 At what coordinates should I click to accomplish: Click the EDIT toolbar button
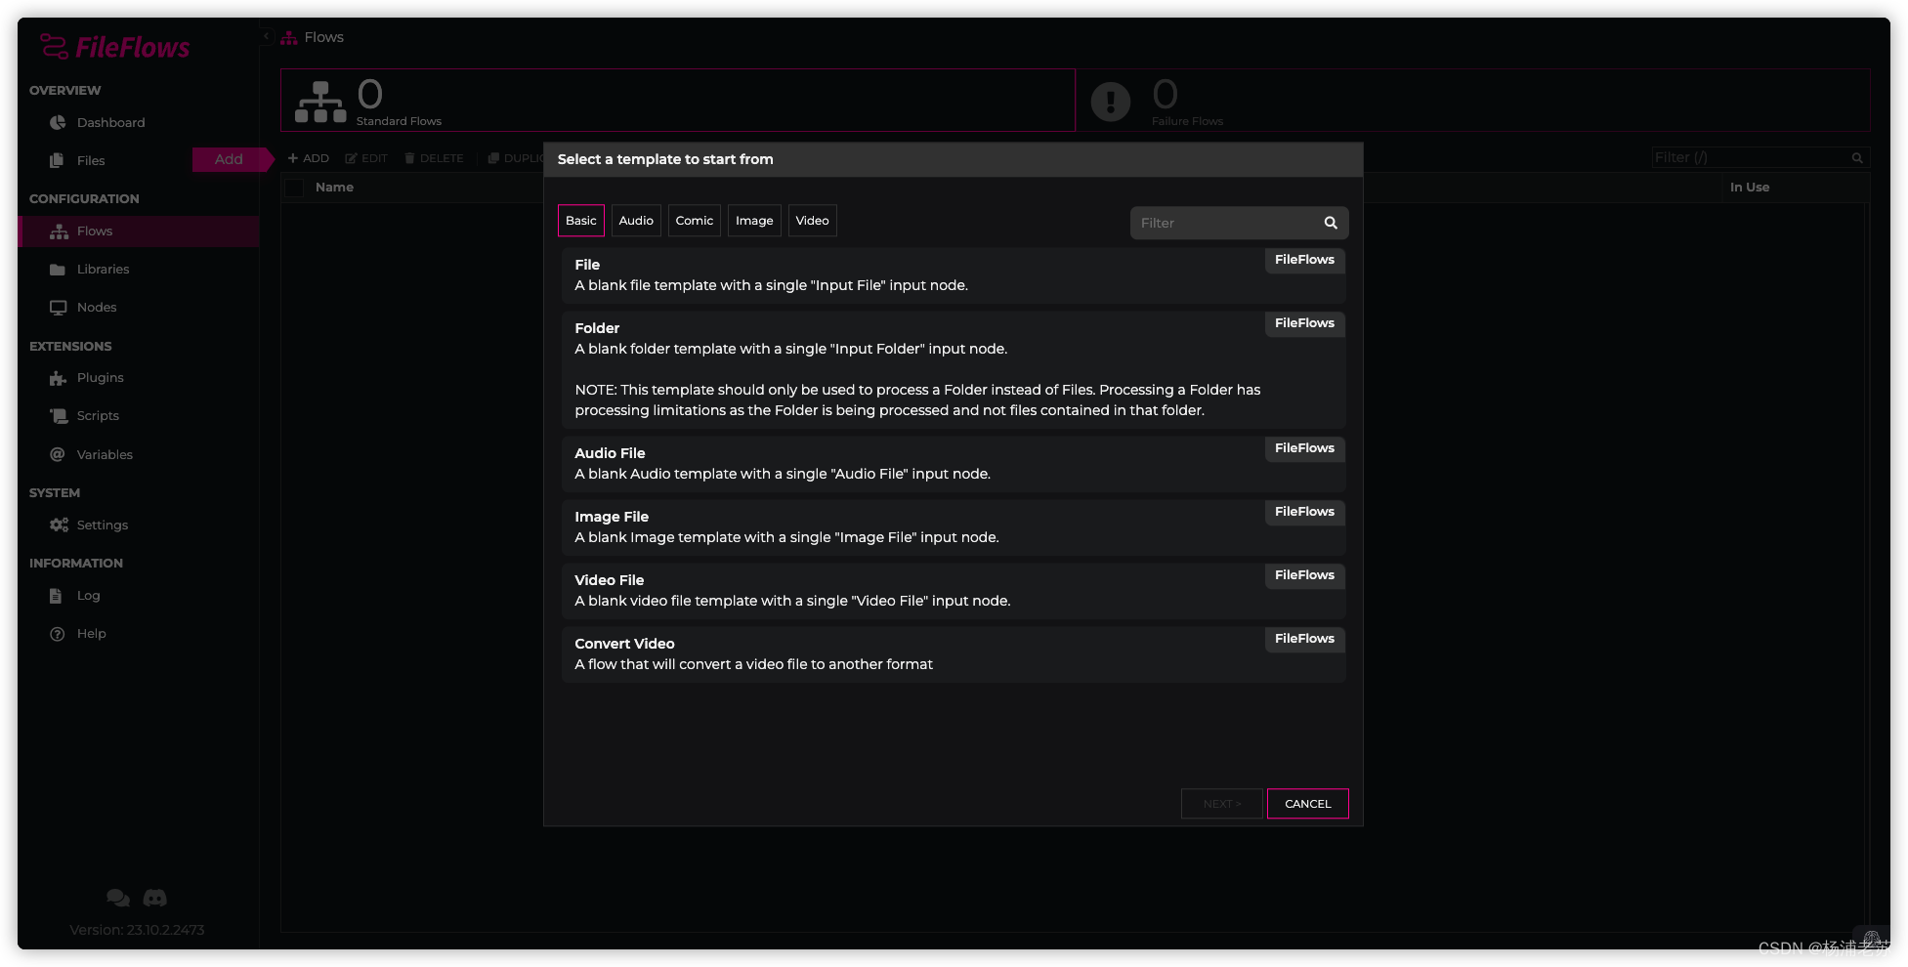(366, 158)
